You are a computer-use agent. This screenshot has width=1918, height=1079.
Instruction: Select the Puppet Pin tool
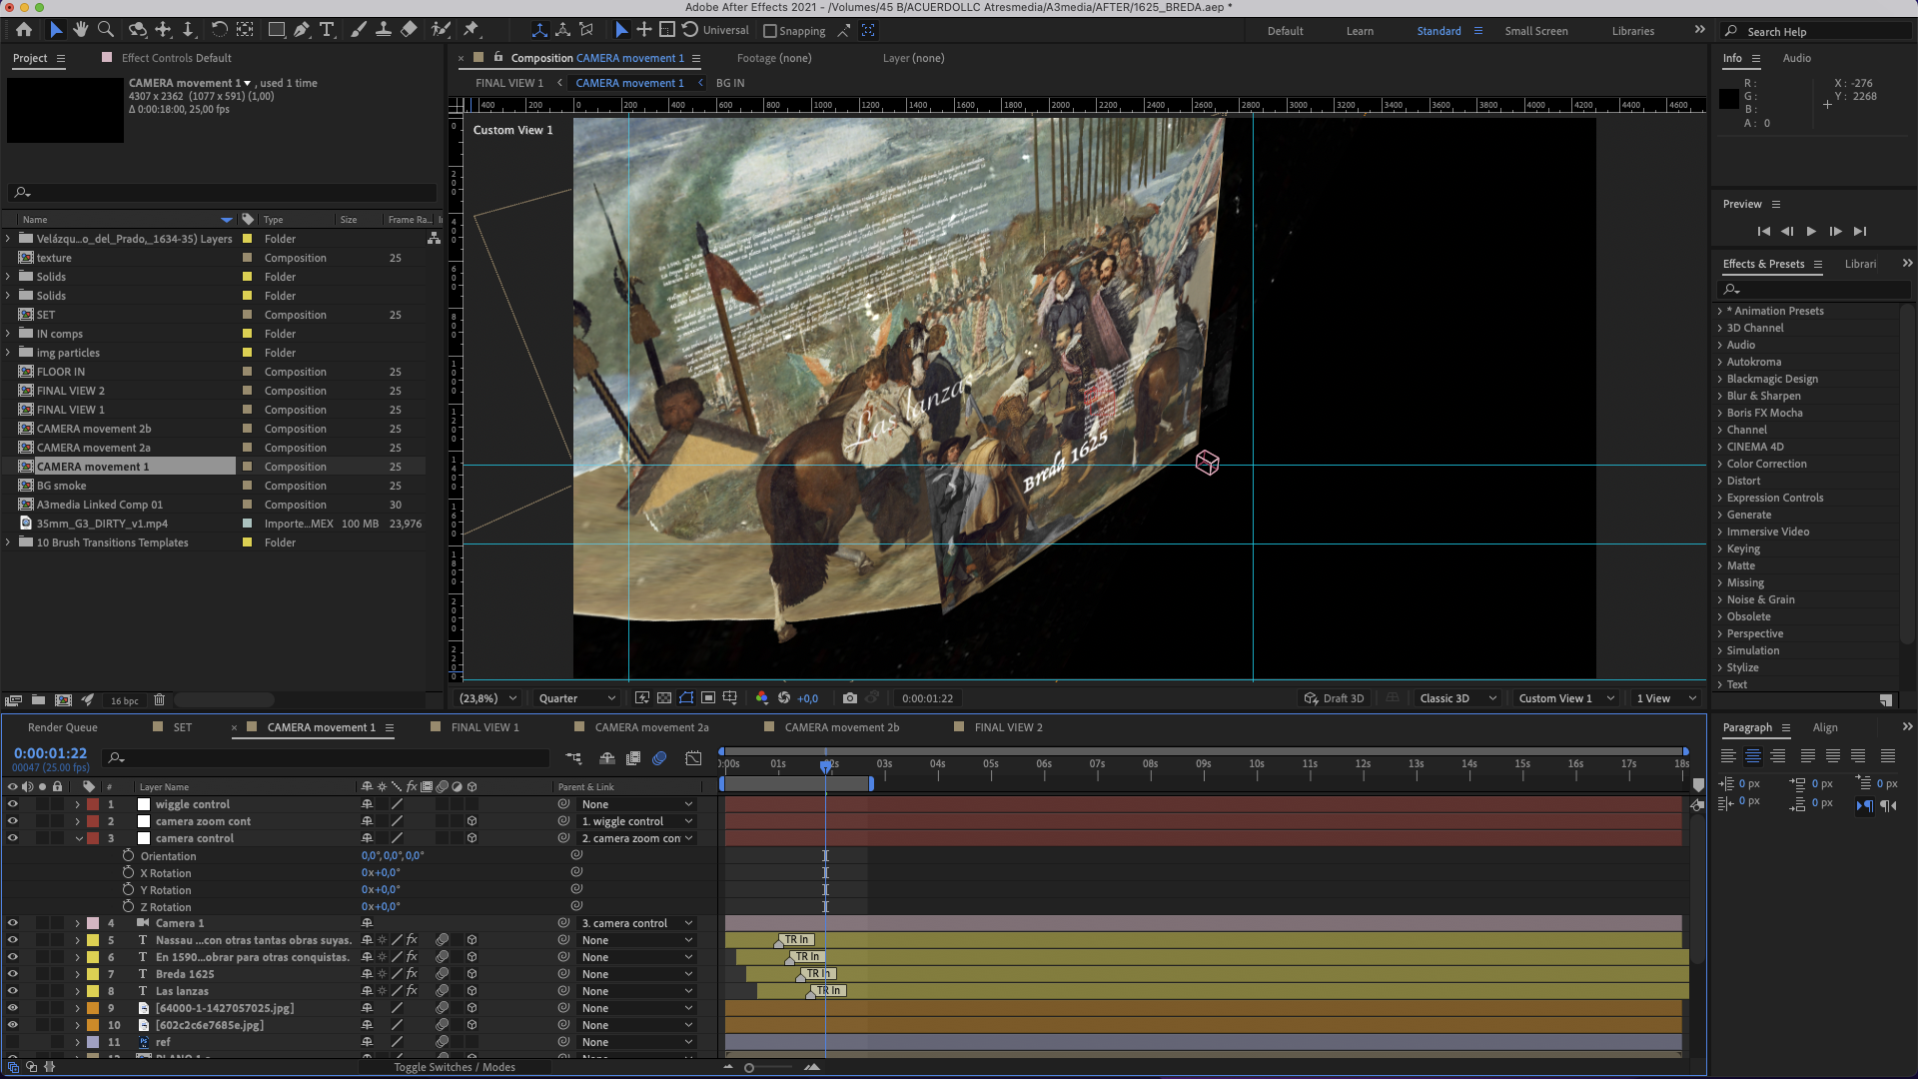click(x=472, y=30)
